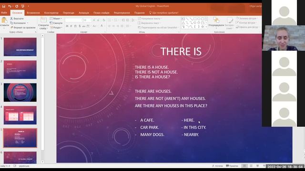Open the Файл tab
Image resolution: width=305 pixels, height=171 pixels.
(4, 13)
